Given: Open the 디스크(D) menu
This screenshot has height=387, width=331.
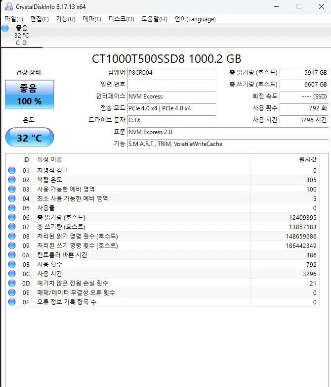Looking at the screenshot, I should [121, 19].
